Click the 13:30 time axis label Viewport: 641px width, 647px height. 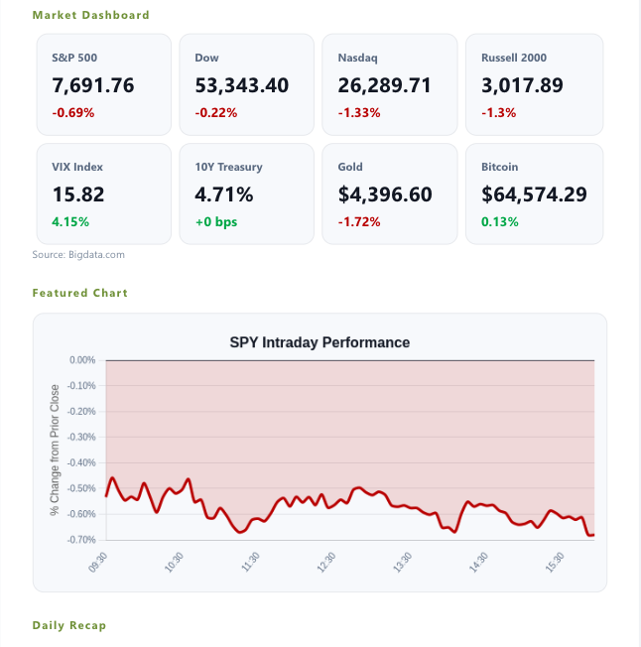tap(403, 563)
